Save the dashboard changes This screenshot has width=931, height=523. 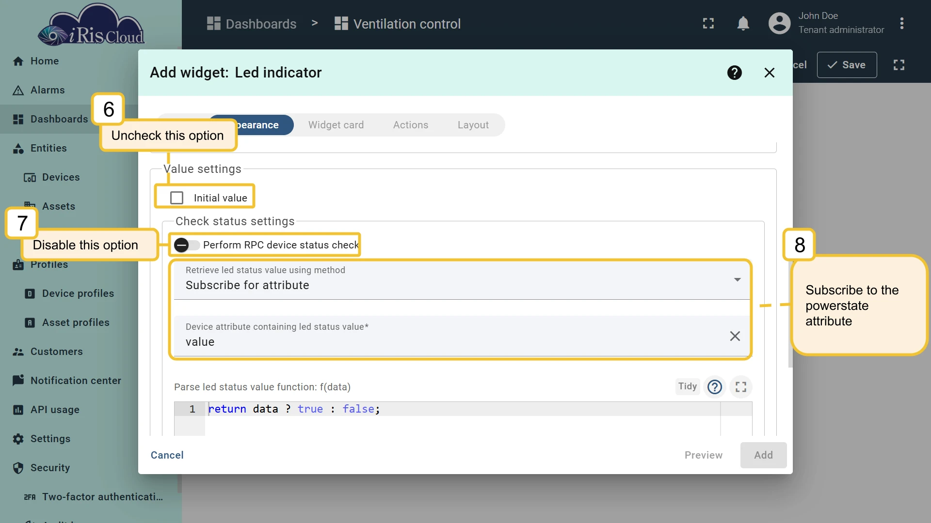(x=847, y=65)
